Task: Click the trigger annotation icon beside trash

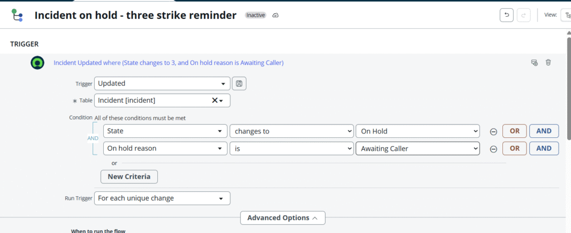Action: tap(534, 63)
